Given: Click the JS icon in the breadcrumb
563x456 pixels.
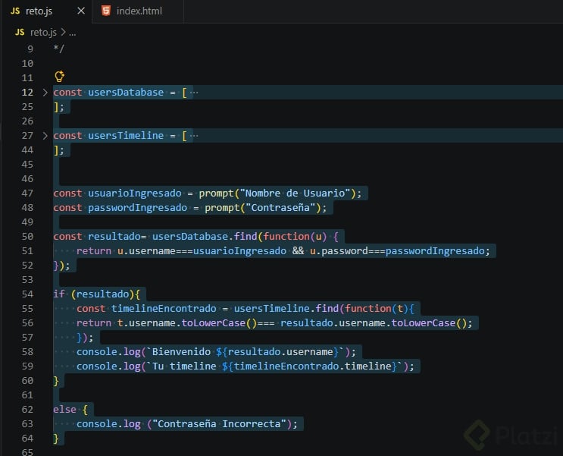Looking at the screenshot, I should 20,33.
